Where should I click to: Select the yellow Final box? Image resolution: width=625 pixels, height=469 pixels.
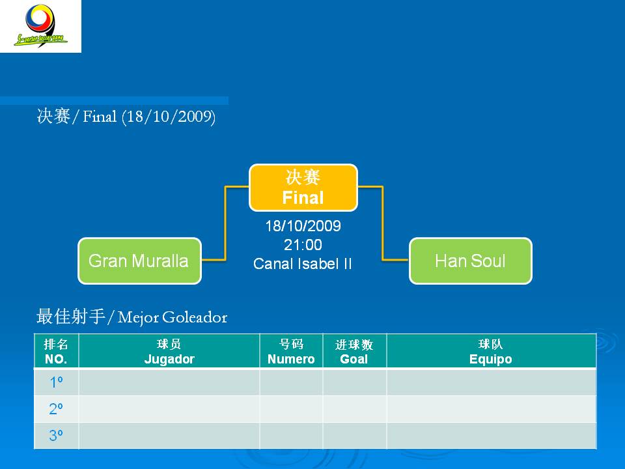303,188
